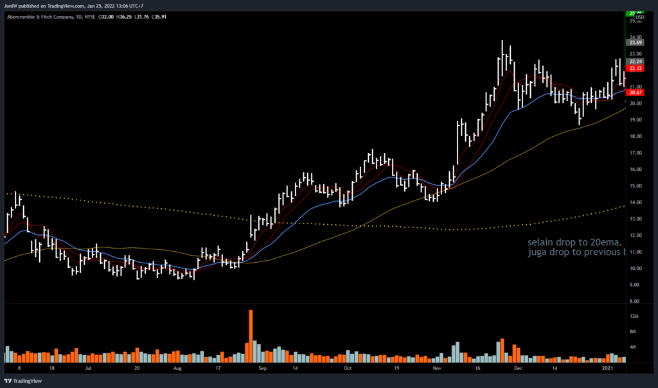The height and width of the screenshot is (388, 658).
Task: Click the 2021 label on time axis
Action: click(x=609, y=369)
